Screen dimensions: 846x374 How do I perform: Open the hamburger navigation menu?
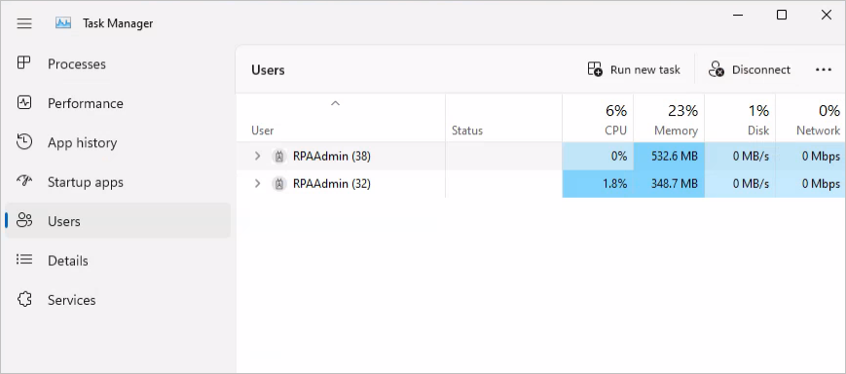pos(24,23)
